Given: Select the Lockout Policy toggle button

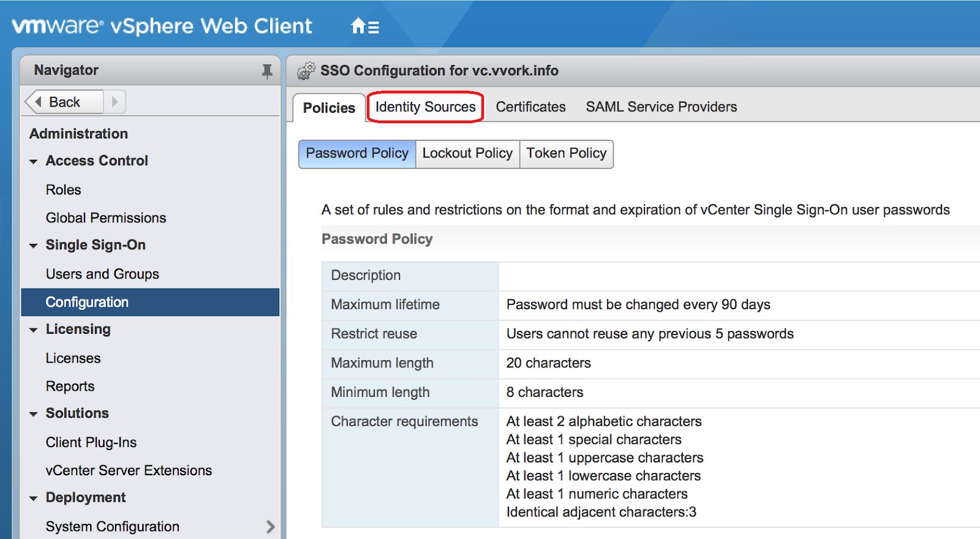Looking at the screenshot, I should pos(467,154).
